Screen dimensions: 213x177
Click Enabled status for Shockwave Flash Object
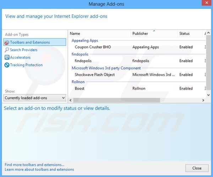pos(186,75)
